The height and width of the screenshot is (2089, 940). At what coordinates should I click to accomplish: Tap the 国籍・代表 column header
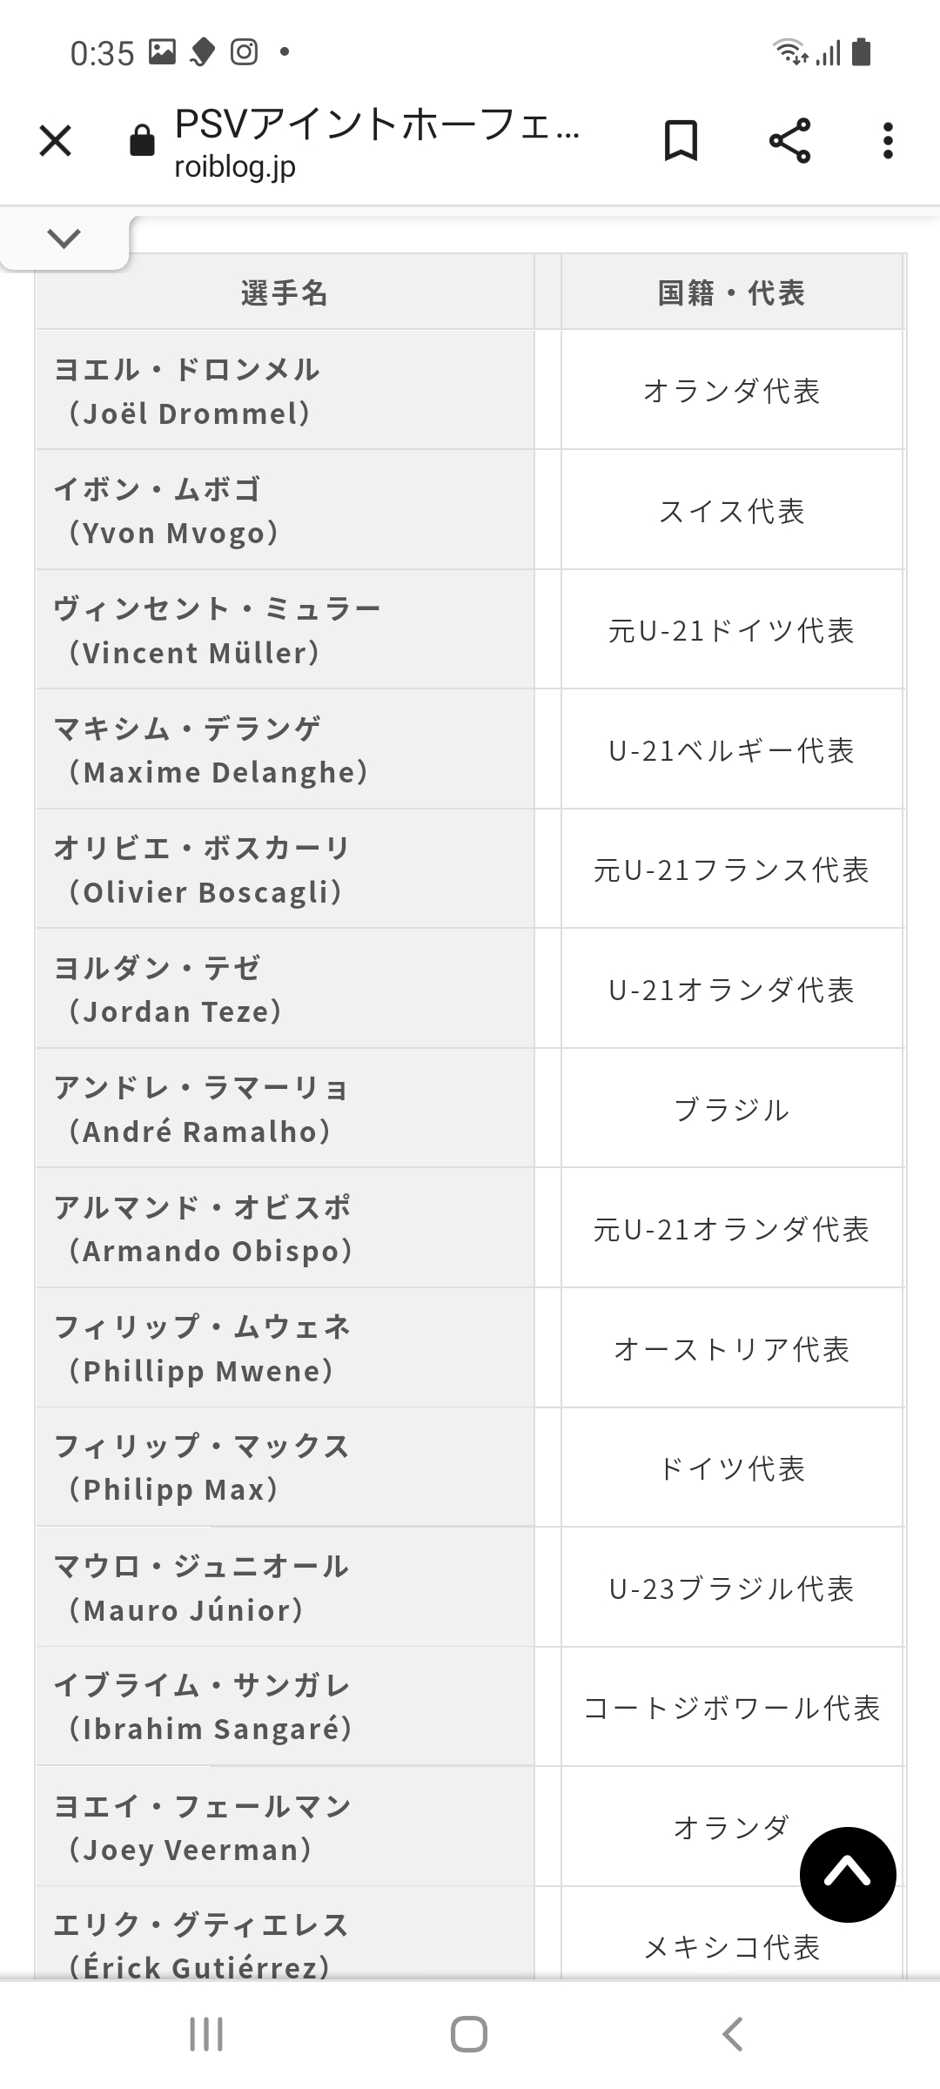[x=731, y=292]
